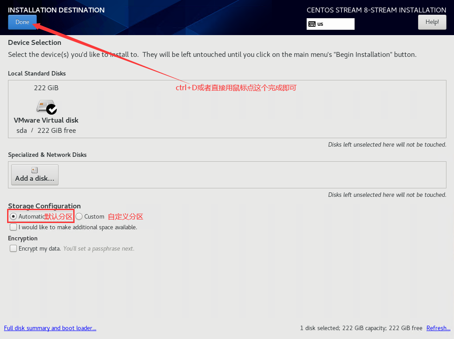The width and height of the screenshot is (454, 339).
Task: Click the keyboard icon beside us
Action: pos(312,24)
